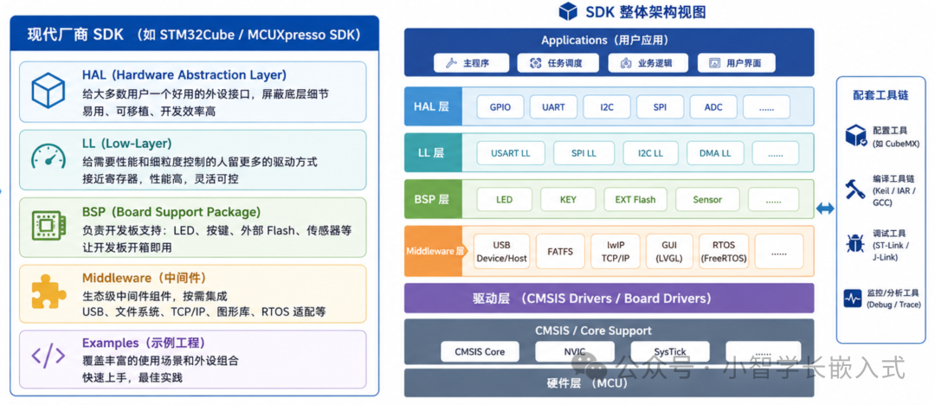Click the USB Device/Host box
The width and height of the screenshot is (935, 405).
tap(501, 251)
